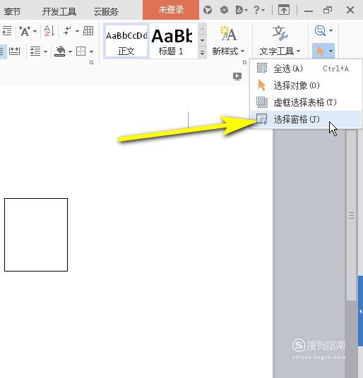Viewport: 363px width, 378px height.
Task: Click the blue side panel expand arrow
Action: [361, 311]
